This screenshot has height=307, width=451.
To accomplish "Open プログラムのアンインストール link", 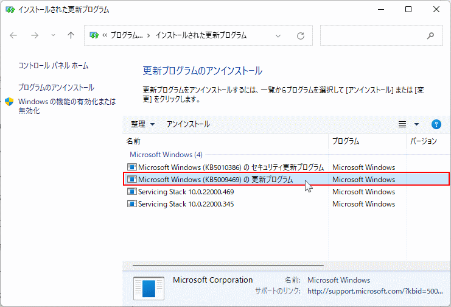I will click(56, 87).
